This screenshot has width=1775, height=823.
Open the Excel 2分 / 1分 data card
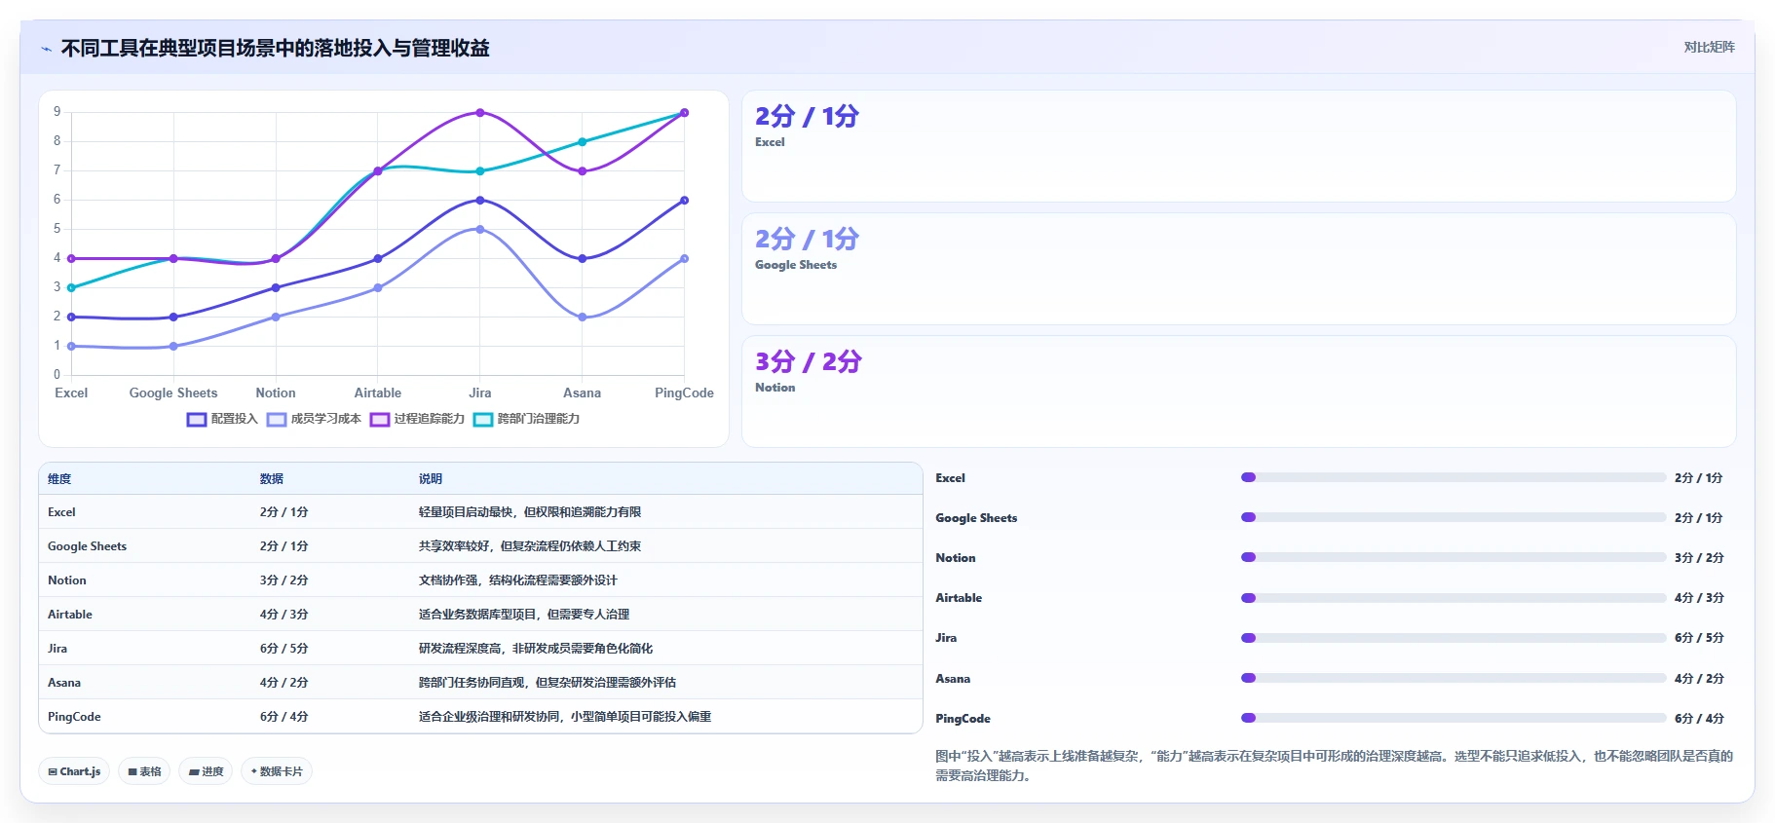pyautogui.click(x=1239, y=146)
